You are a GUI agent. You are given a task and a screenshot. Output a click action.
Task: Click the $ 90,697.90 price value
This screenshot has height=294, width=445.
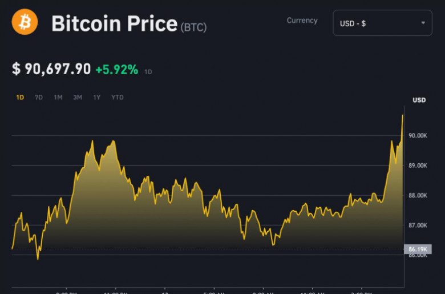click(51, 70)
